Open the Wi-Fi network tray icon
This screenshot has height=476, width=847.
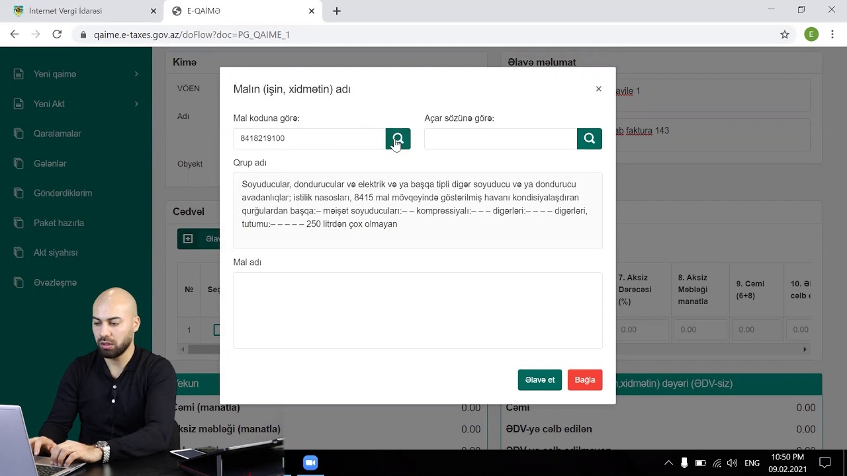pos(717,463)
